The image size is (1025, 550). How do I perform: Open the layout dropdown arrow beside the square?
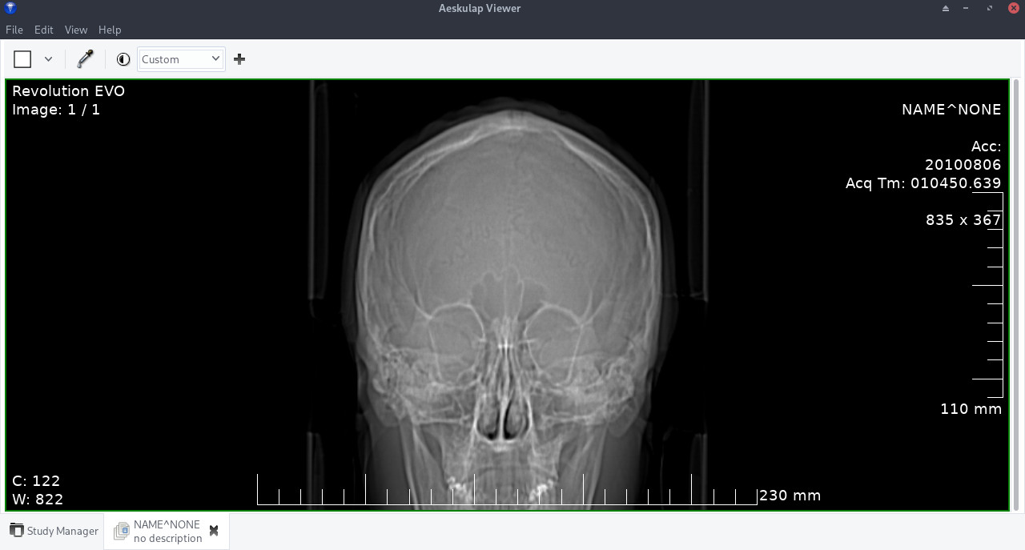(x=48, y=59)
